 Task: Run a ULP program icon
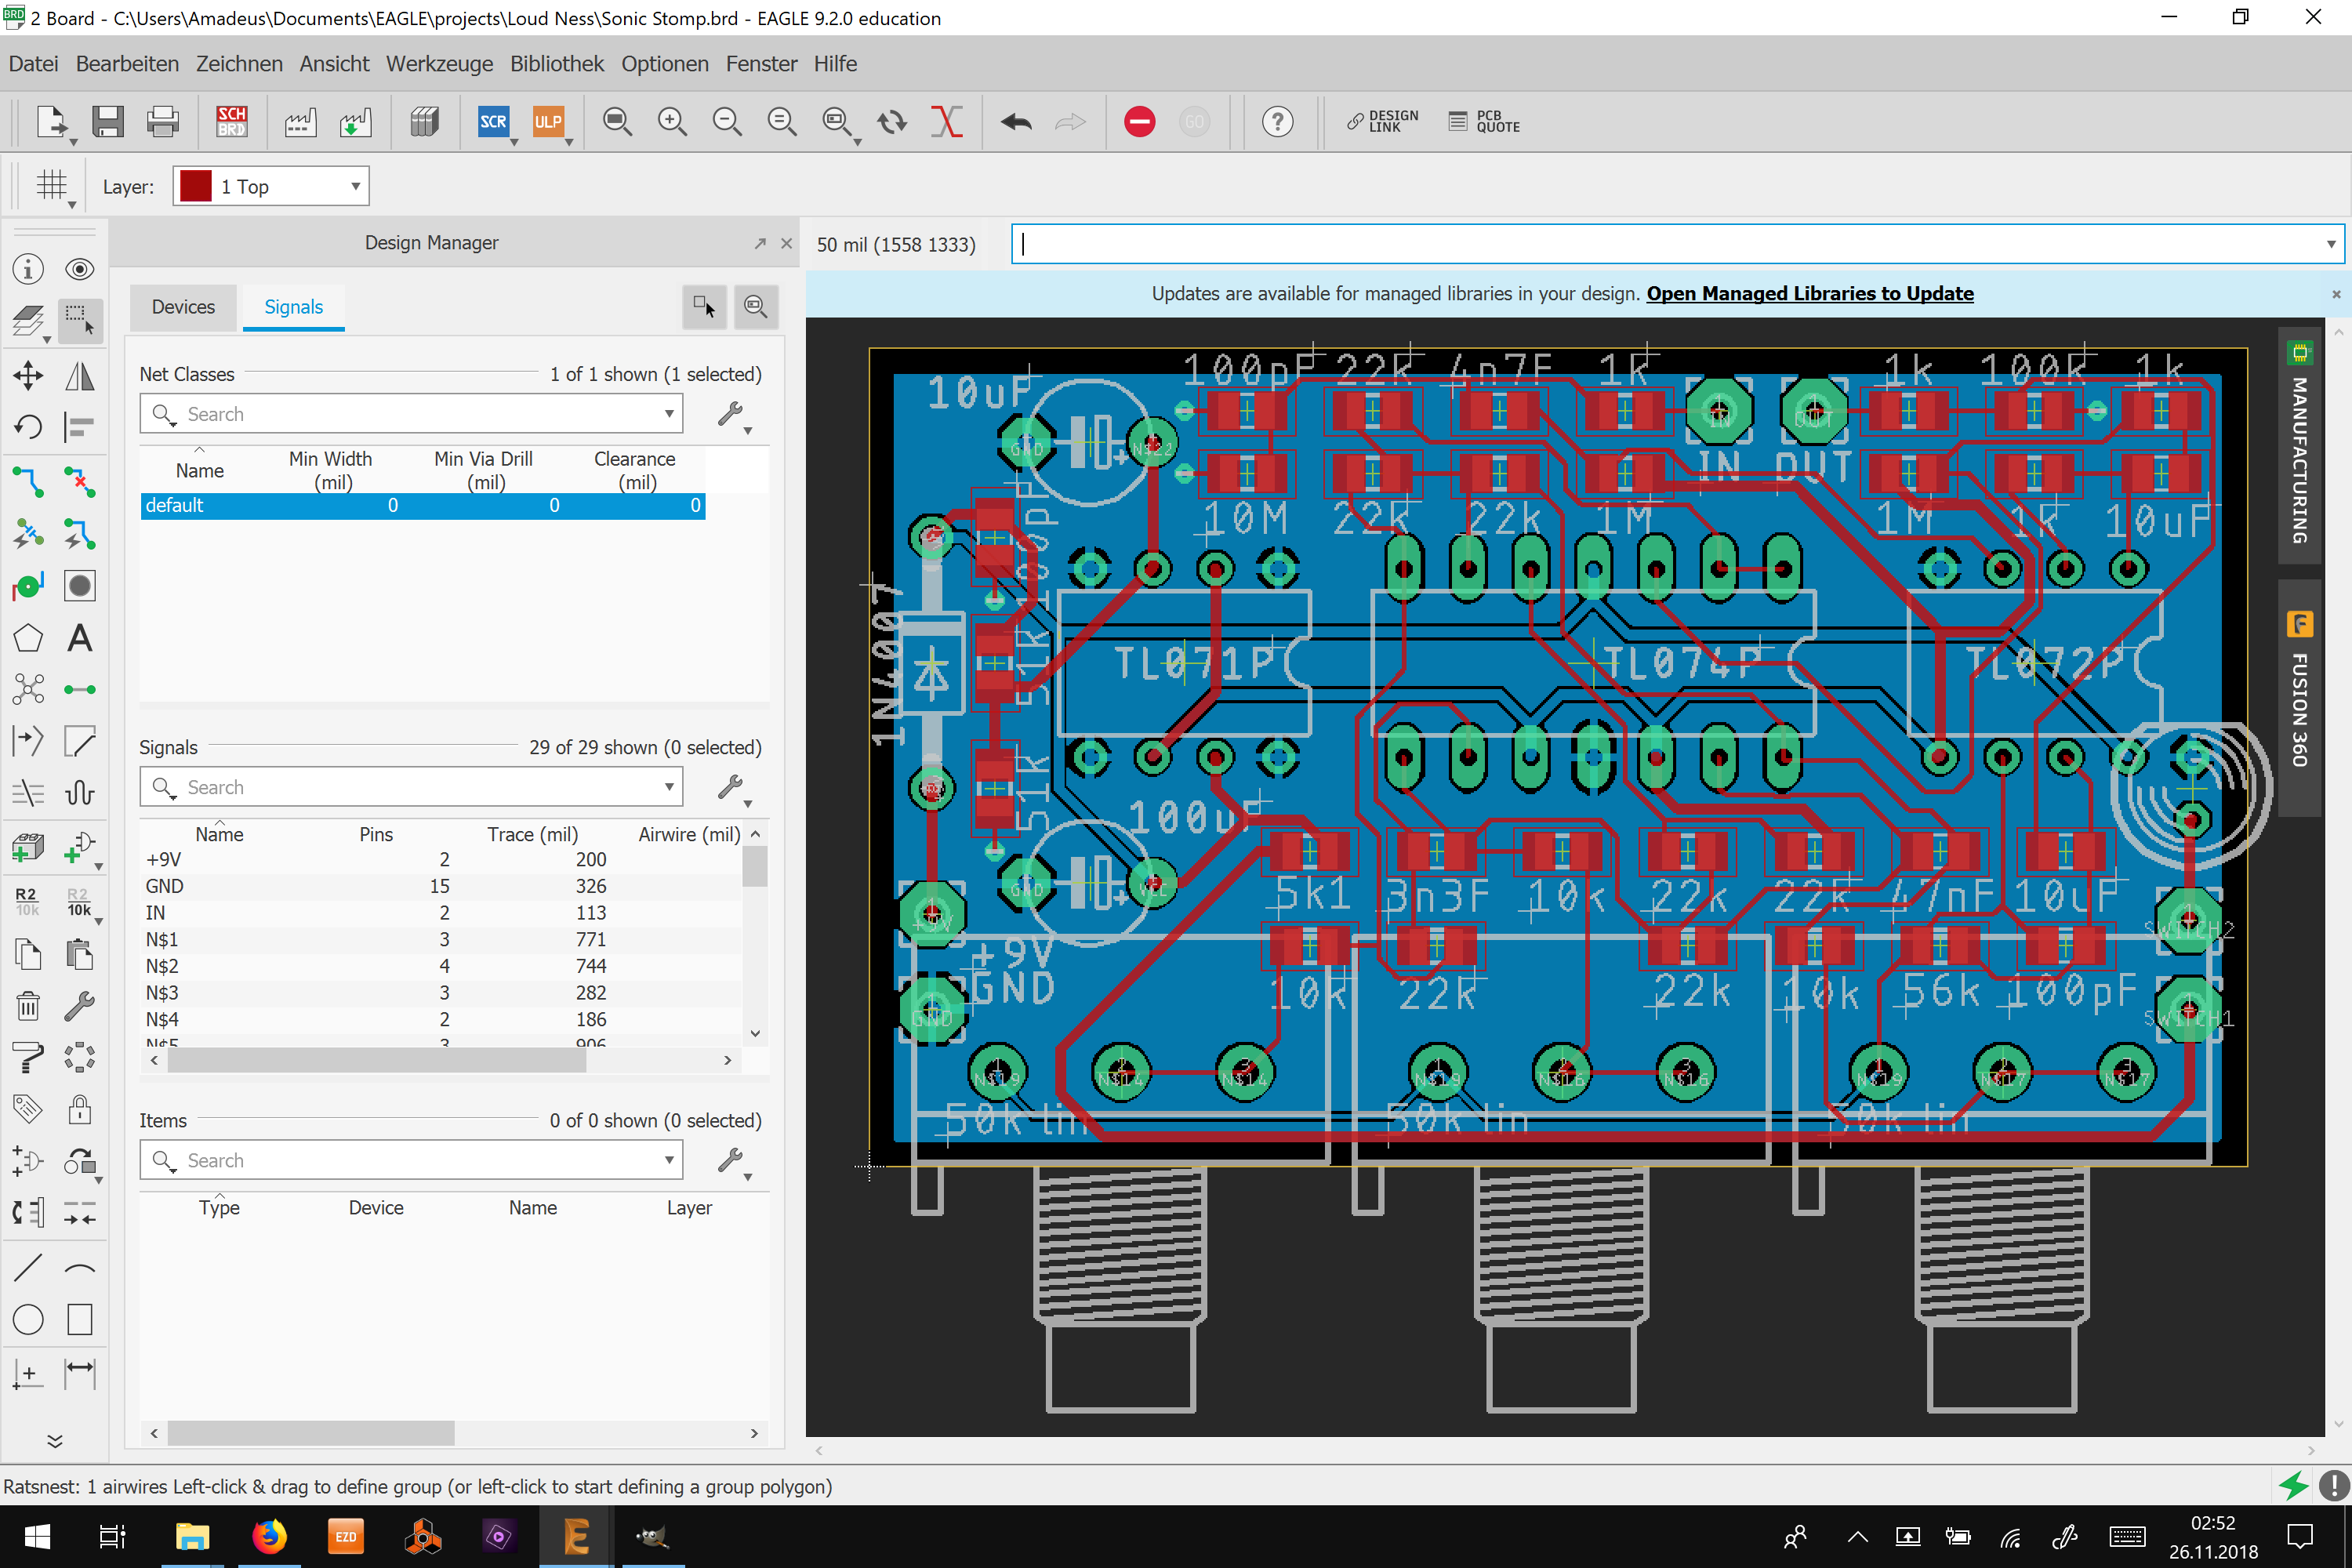548,122
